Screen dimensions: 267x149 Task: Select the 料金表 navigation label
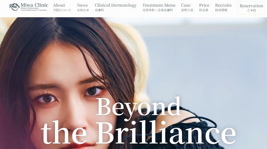tap(204, 10)
